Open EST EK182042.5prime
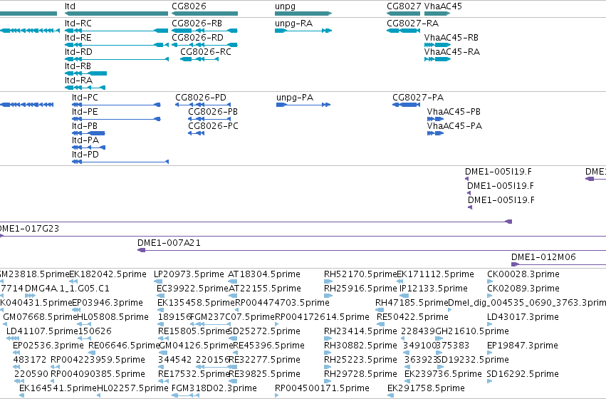The image size is (606, 399). pyautogui.click(x=108, y=274)
